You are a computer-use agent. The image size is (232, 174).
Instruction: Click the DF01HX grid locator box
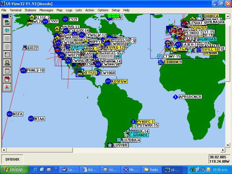pyautogui.click(x=12, y=159)
